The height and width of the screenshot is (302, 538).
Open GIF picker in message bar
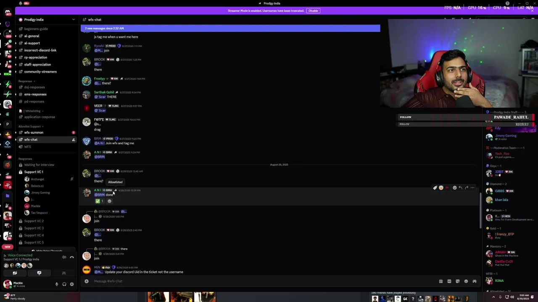(x=449, y=281)
